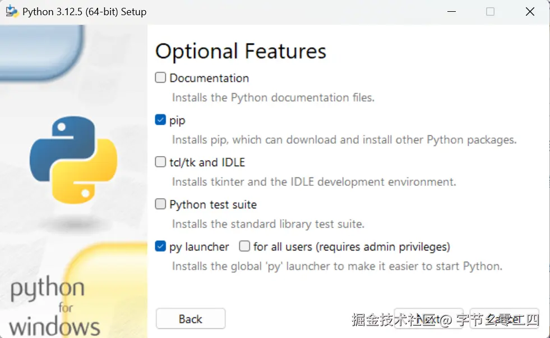Go back using the Back button

click(191, 319)
